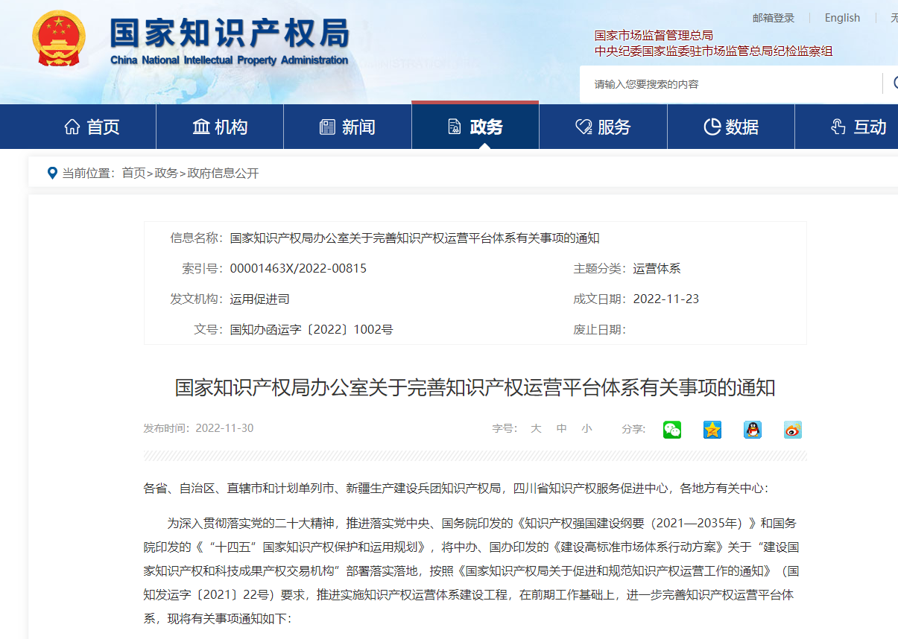
Task: Set font size to 小 (small)
Action: point(587,429)
